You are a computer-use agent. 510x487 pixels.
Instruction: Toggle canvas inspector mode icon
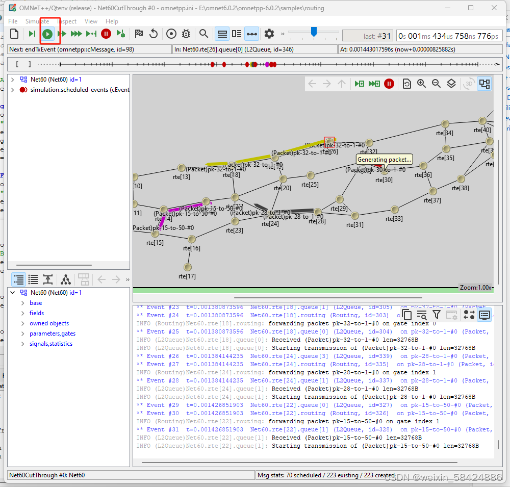[x=484, y=84]
